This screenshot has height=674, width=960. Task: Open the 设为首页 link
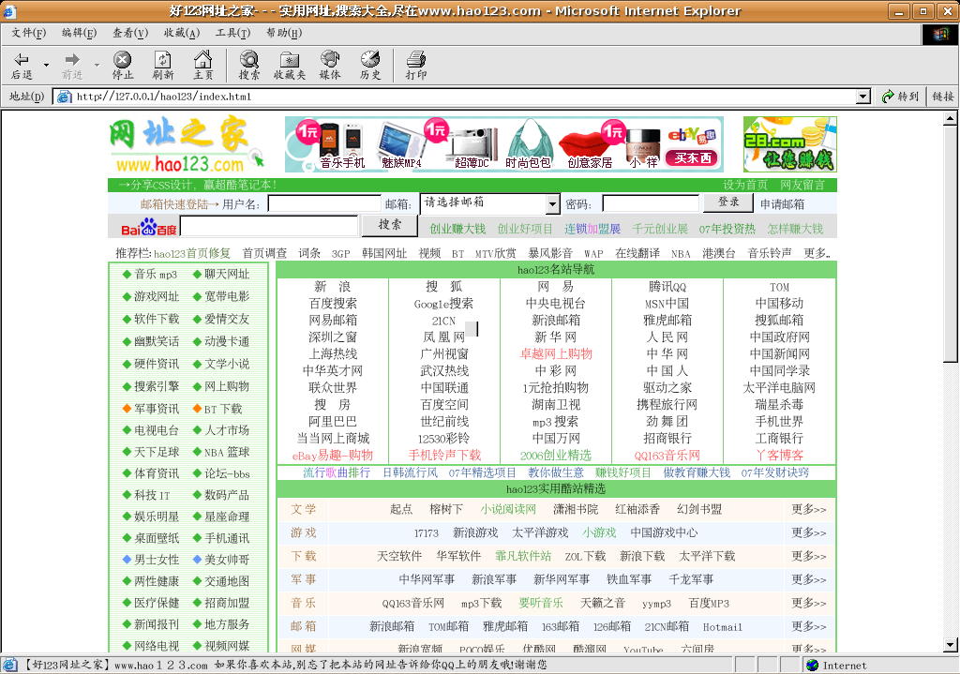tap(745, 185)
